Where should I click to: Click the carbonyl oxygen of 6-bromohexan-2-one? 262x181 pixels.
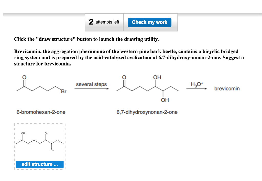pos(24,77)
